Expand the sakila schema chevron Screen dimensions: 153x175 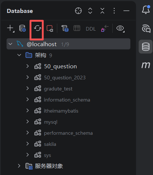coord(28,144)
